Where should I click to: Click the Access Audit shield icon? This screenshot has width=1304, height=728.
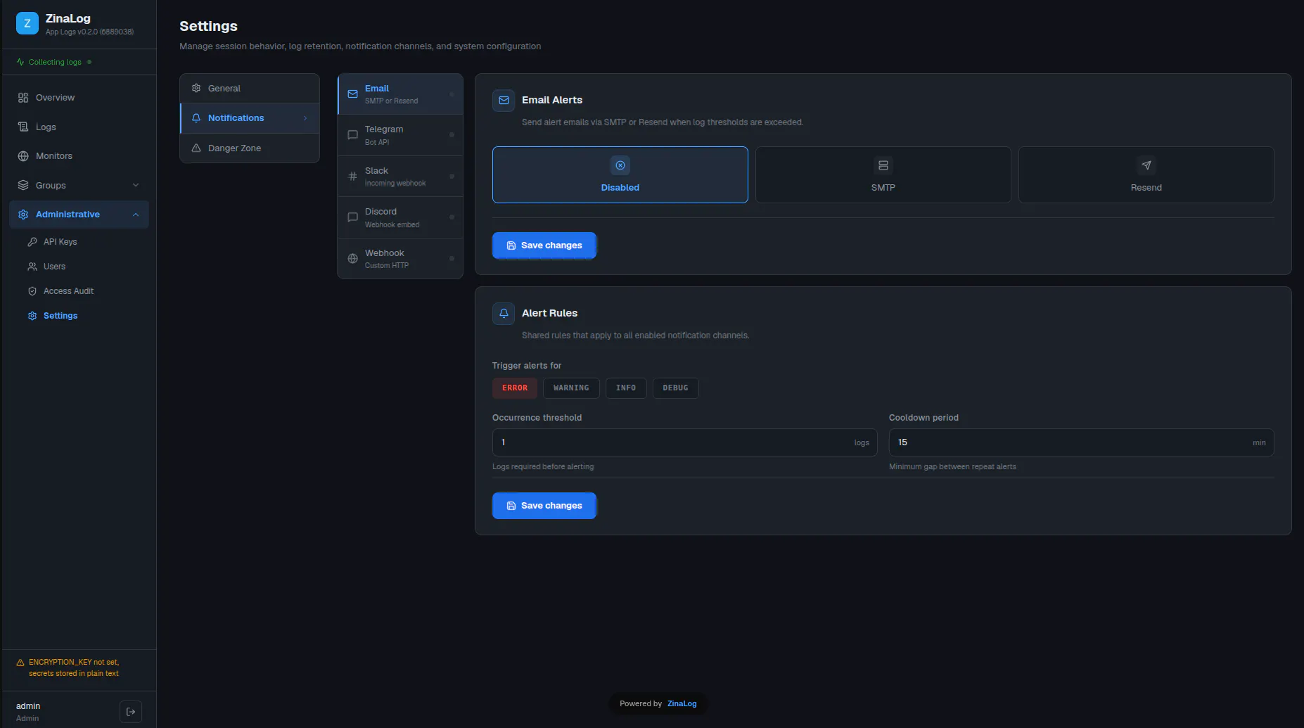tap(32, 291)
